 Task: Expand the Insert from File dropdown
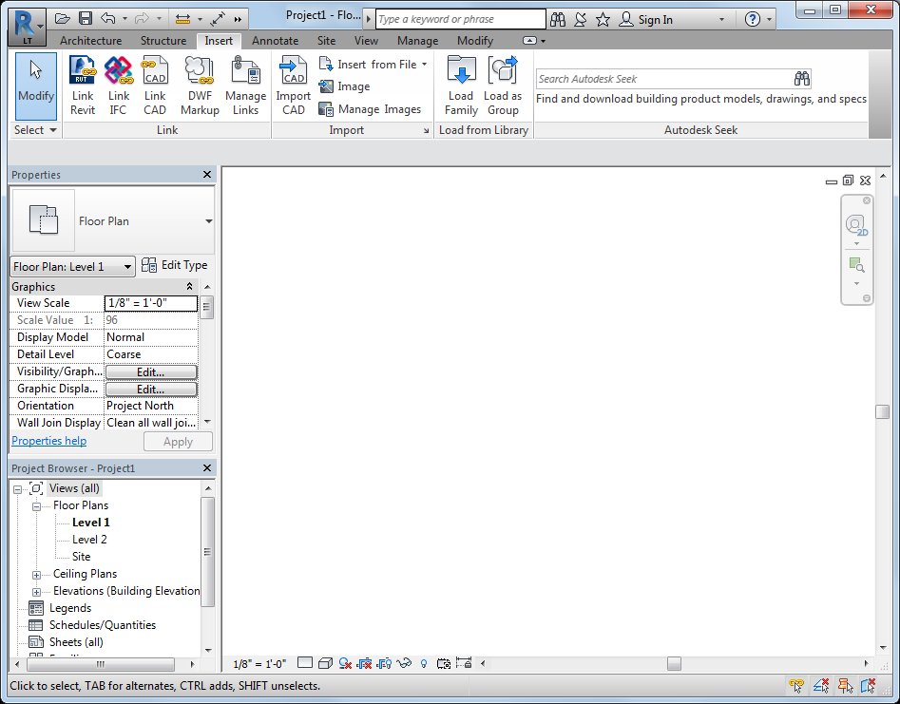(x=424, y=65)
